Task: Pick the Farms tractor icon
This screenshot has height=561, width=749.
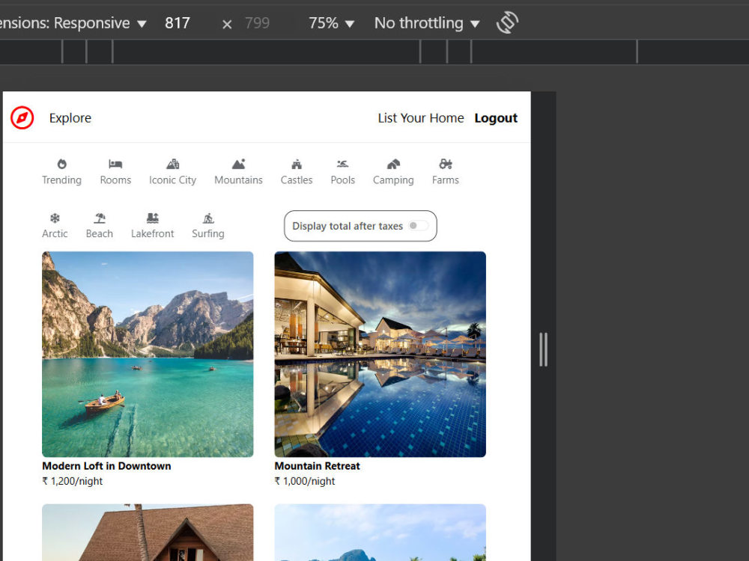Action: pos(445,164)
